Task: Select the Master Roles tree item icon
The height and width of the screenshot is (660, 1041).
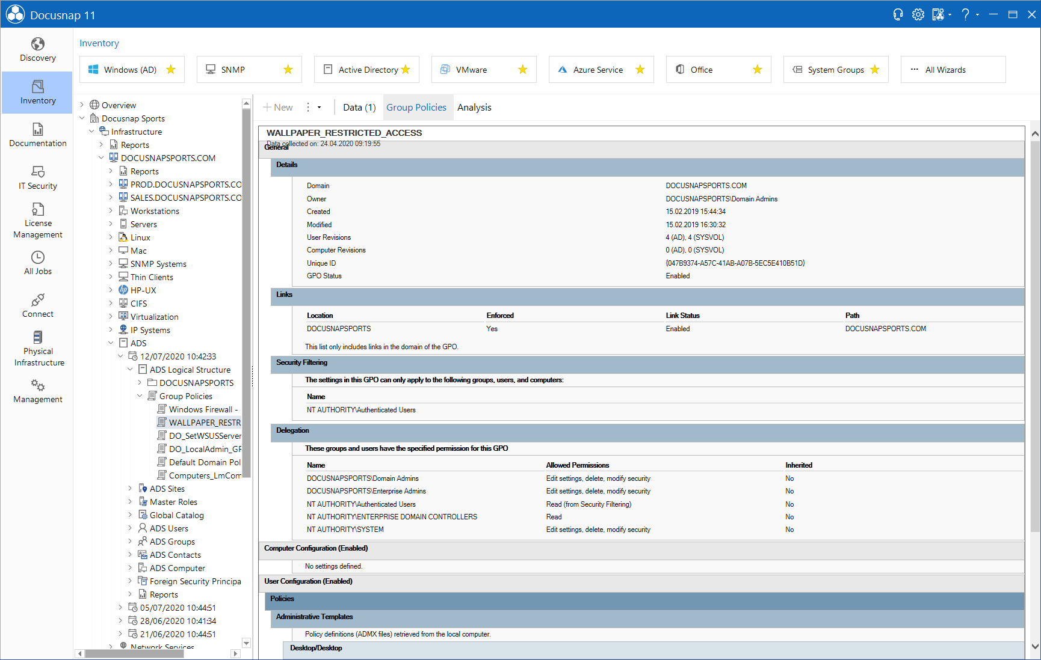Action: (x=143, y=502)
